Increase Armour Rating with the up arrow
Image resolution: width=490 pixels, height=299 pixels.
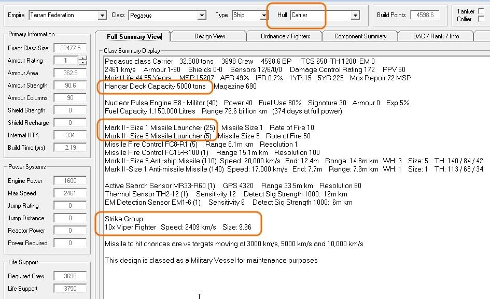tap(82, 58)
